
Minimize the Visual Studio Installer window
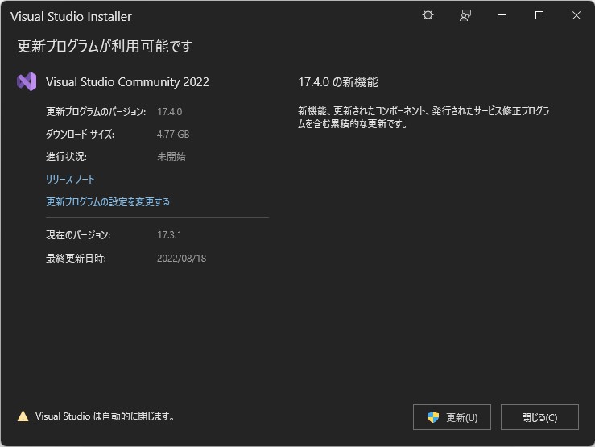(502, 15)
